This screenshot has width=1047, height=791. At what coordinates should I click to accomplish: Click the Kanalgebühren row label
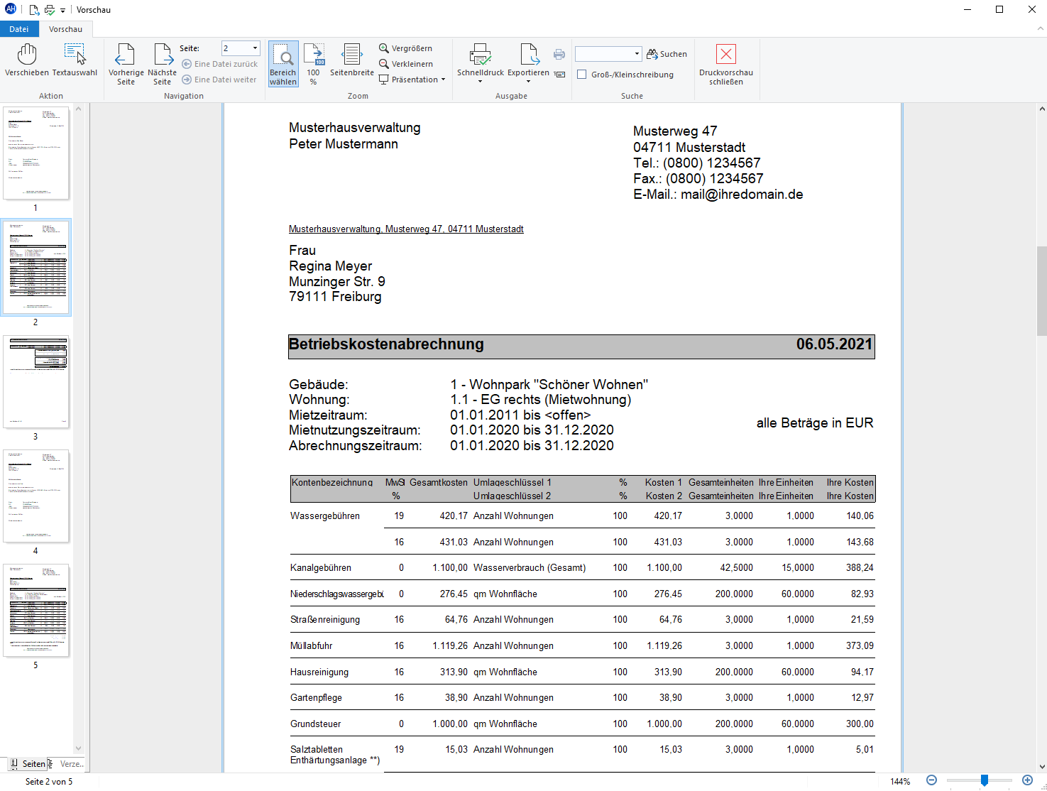coord(321,568)
